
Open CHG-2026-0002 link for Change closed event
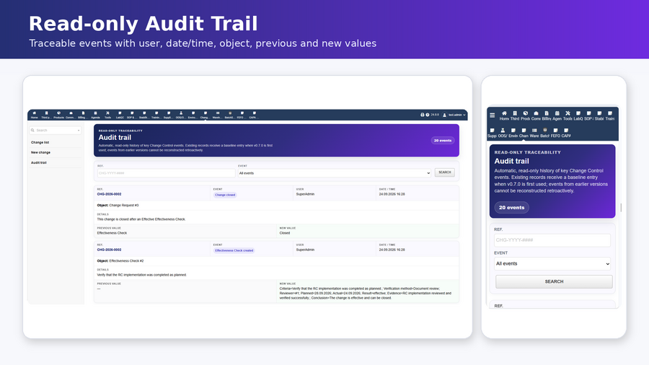point(110,194)
